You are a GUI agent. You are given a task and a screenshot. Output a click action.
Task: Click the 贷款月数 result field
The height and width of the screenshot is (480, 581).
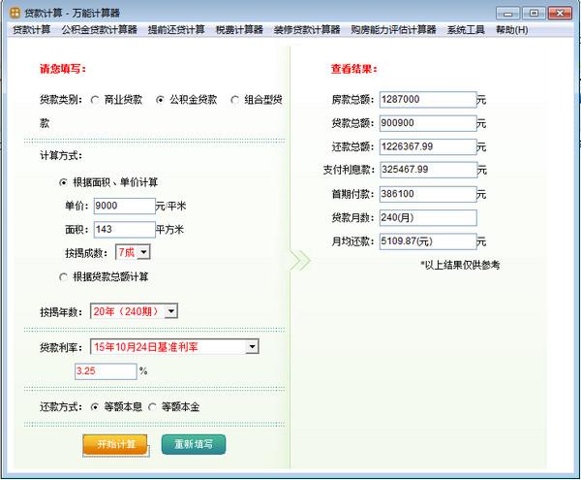(x=428, y=218)
